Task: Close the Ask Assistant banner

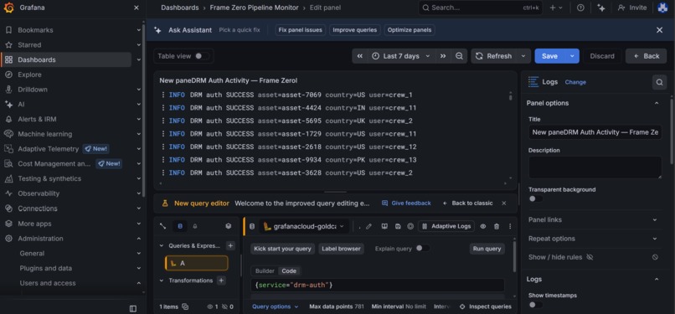Action: click(x=659, y=30)
